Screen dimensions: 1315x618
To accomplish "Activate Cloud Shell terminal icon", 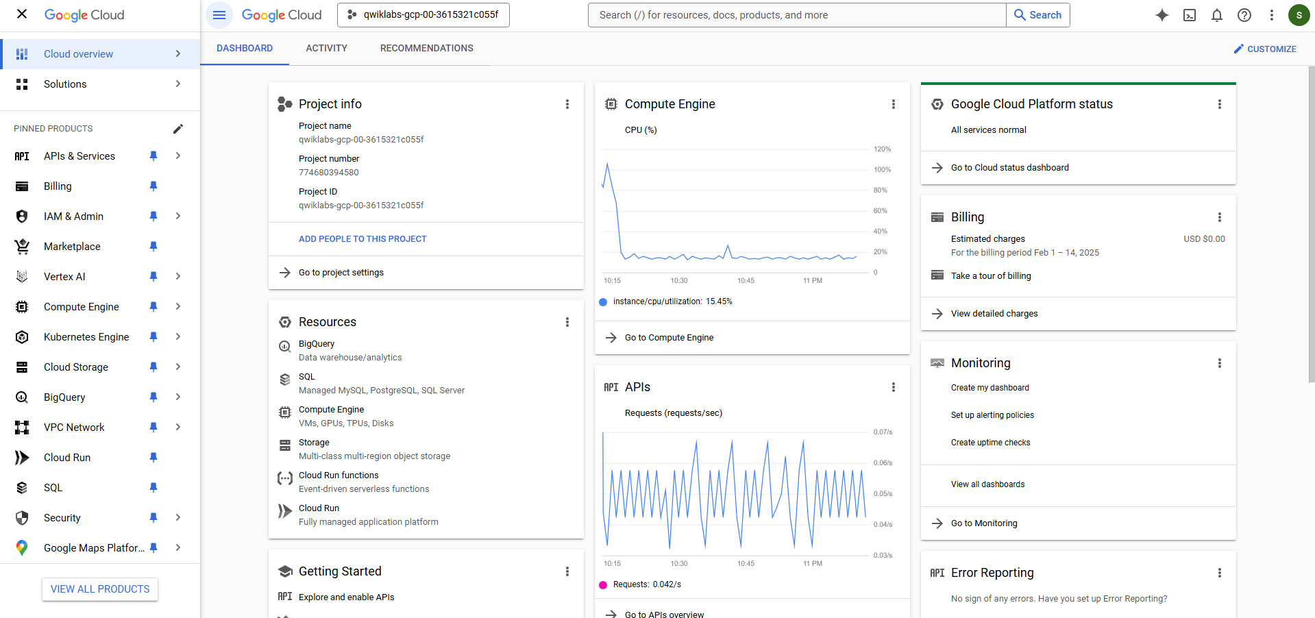I will point(1190,15).
